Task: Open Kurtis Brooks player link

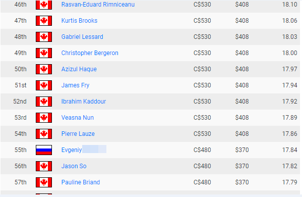Action: coord(79,21)
